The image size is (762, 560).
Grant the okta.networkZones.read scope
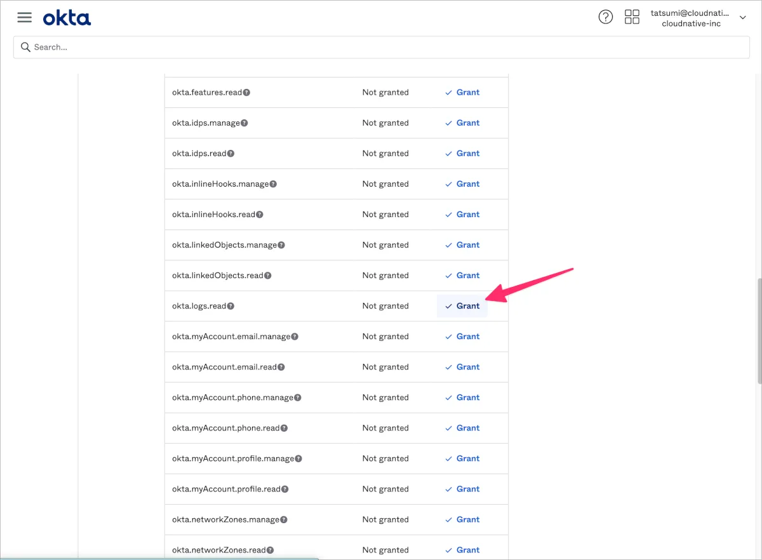[462, 549]
